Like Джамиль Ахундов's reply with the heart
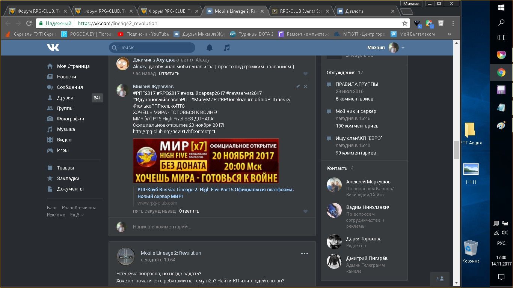This screenshot has height=288, width=513. (x=305, y=74)
